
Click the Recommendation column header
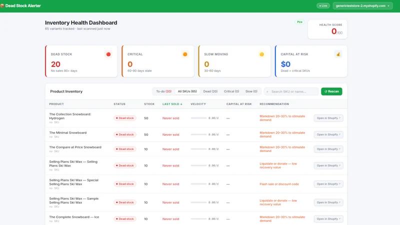(274, 104)
